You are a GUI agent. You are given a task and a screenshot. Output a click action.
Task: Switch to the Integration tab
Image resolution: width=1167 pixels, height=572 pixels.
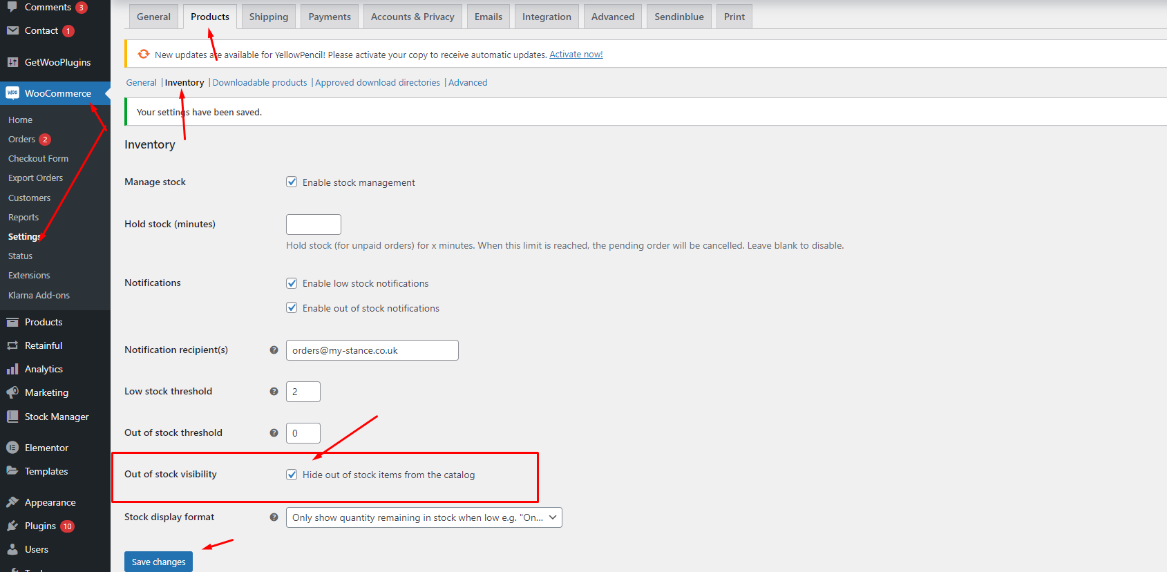click(x=547, y=17)
